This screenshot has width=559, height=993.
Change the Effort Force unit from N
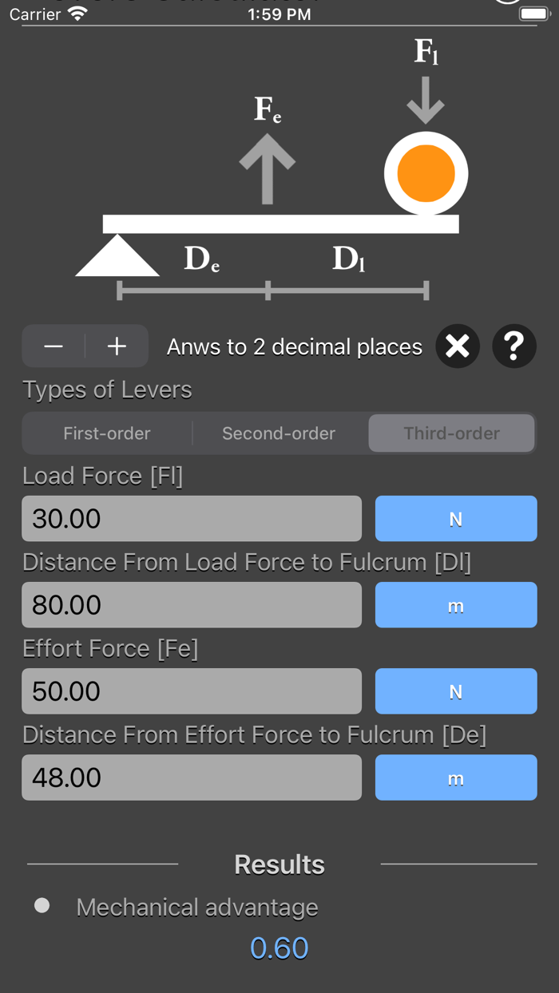[456, 691]
